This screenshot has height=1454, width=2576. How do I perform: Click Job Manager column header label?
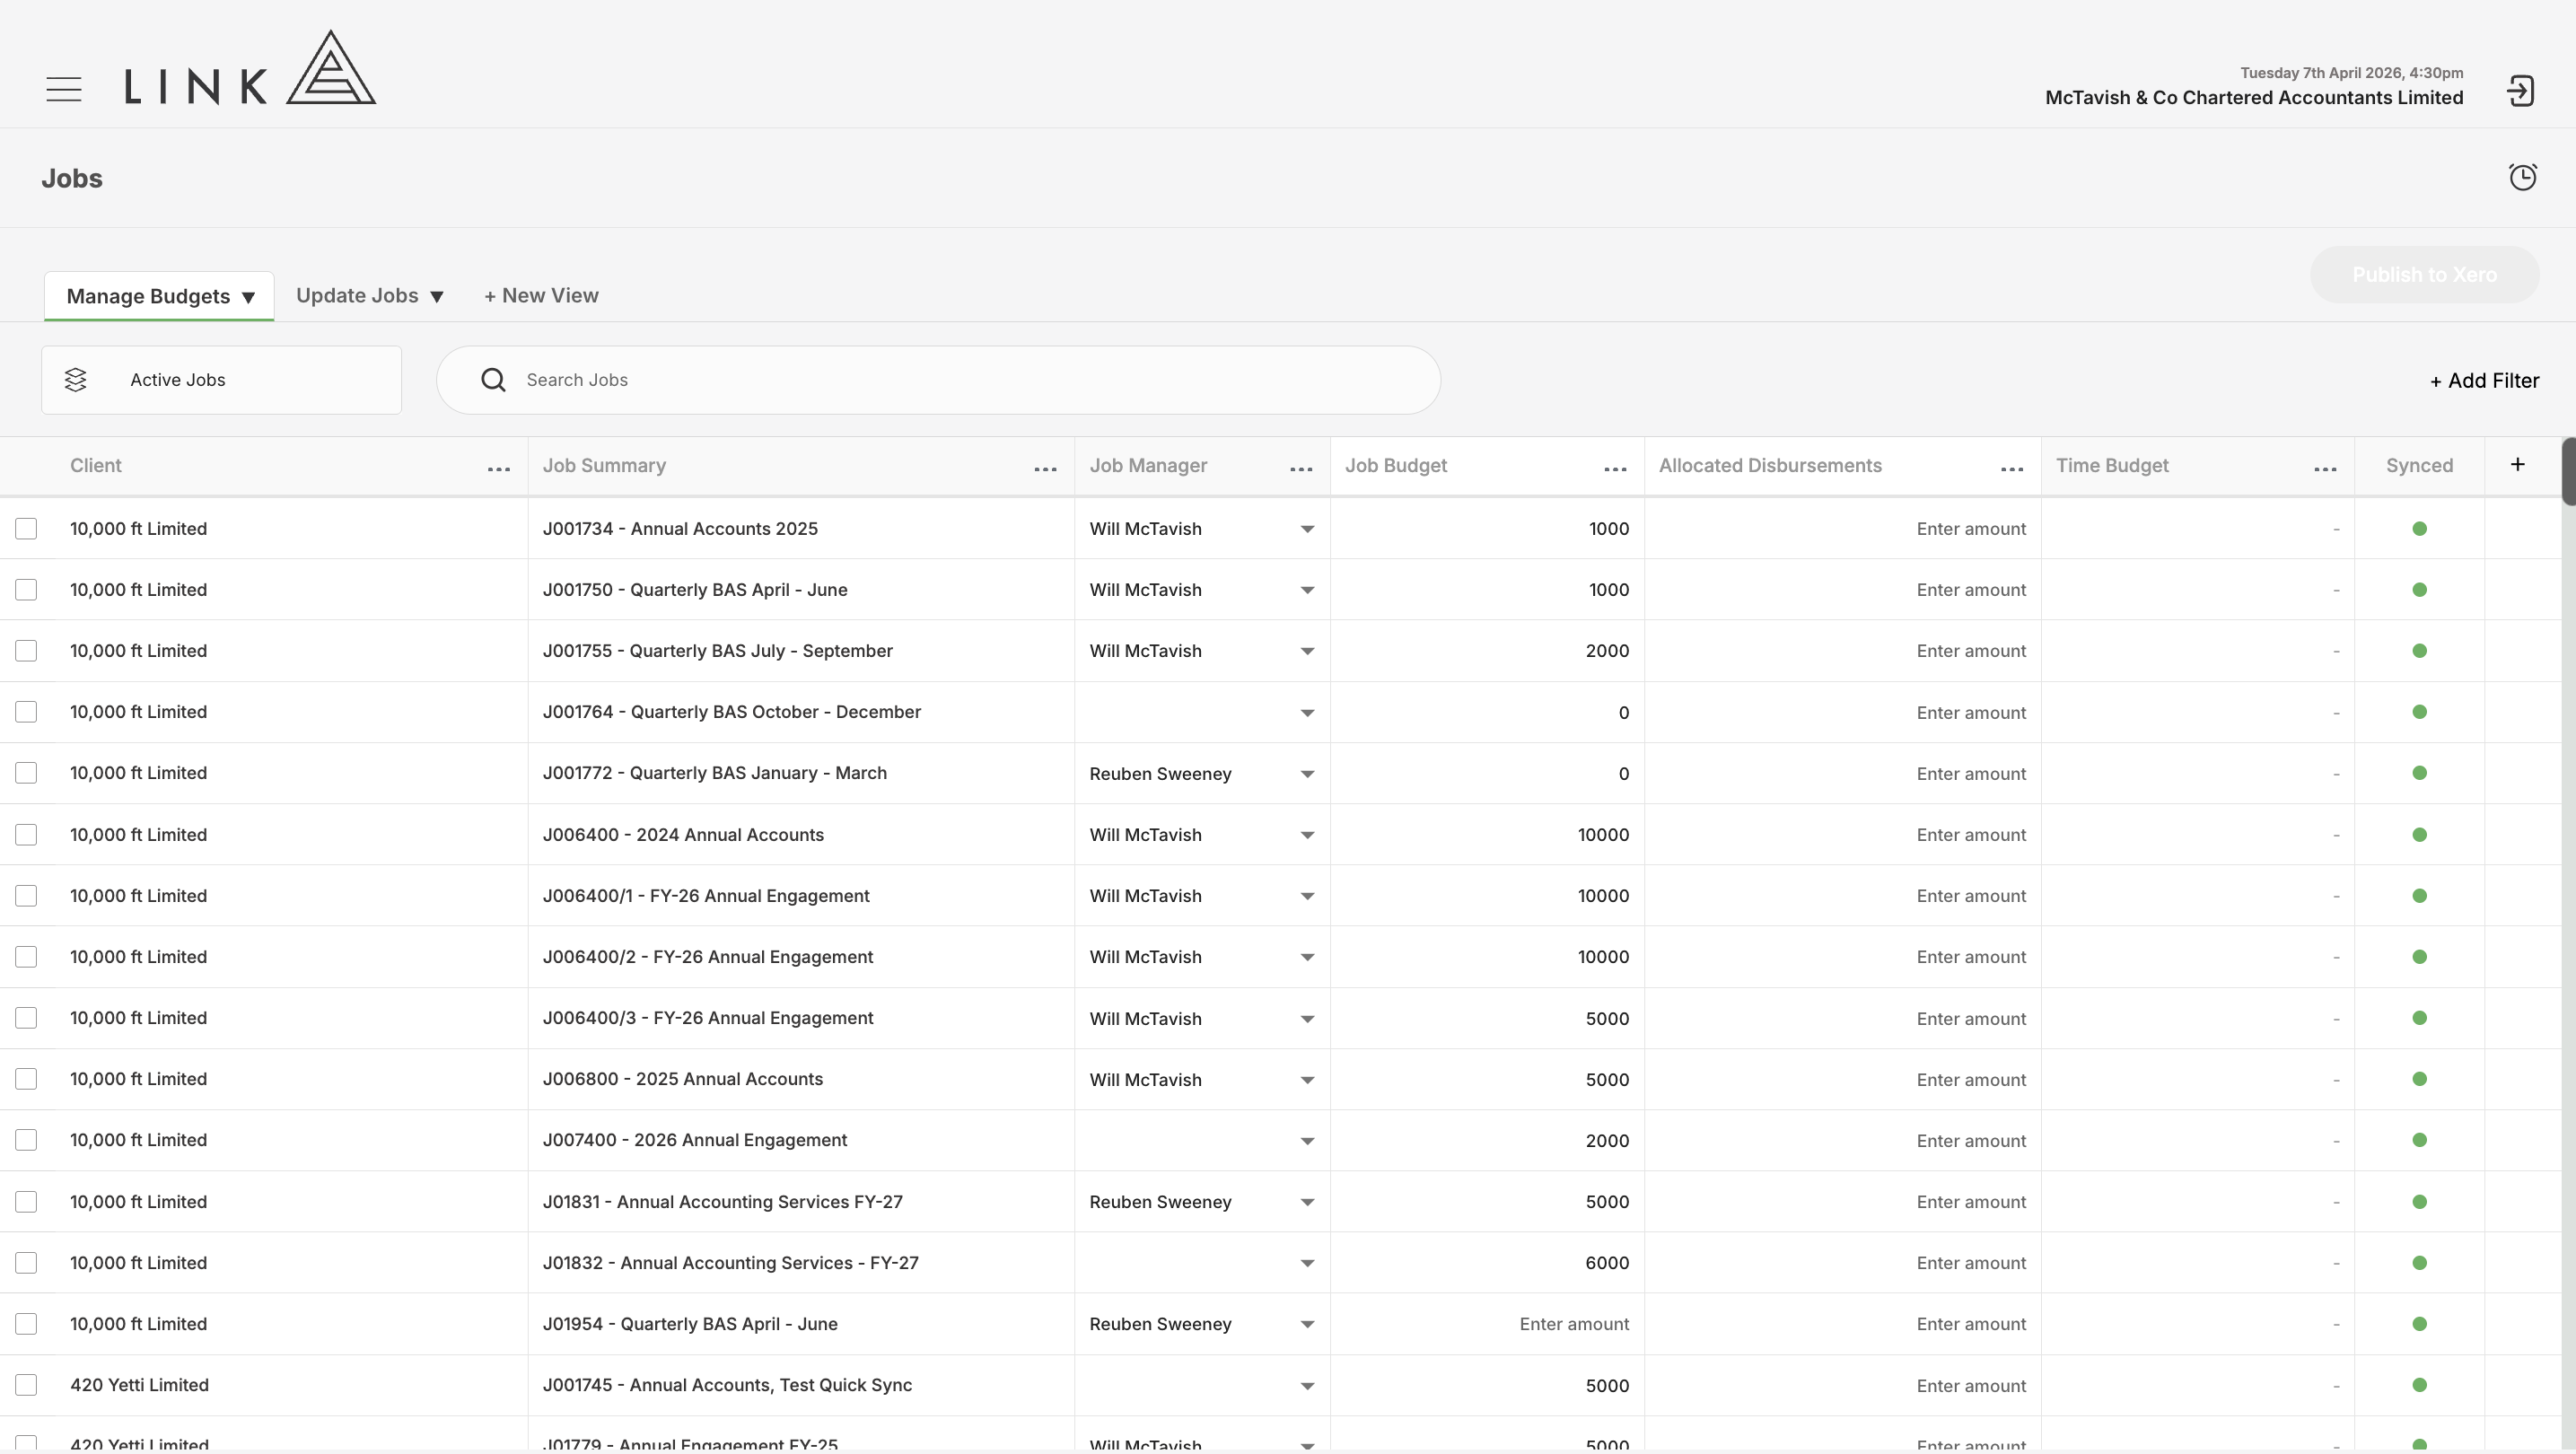1148,466
